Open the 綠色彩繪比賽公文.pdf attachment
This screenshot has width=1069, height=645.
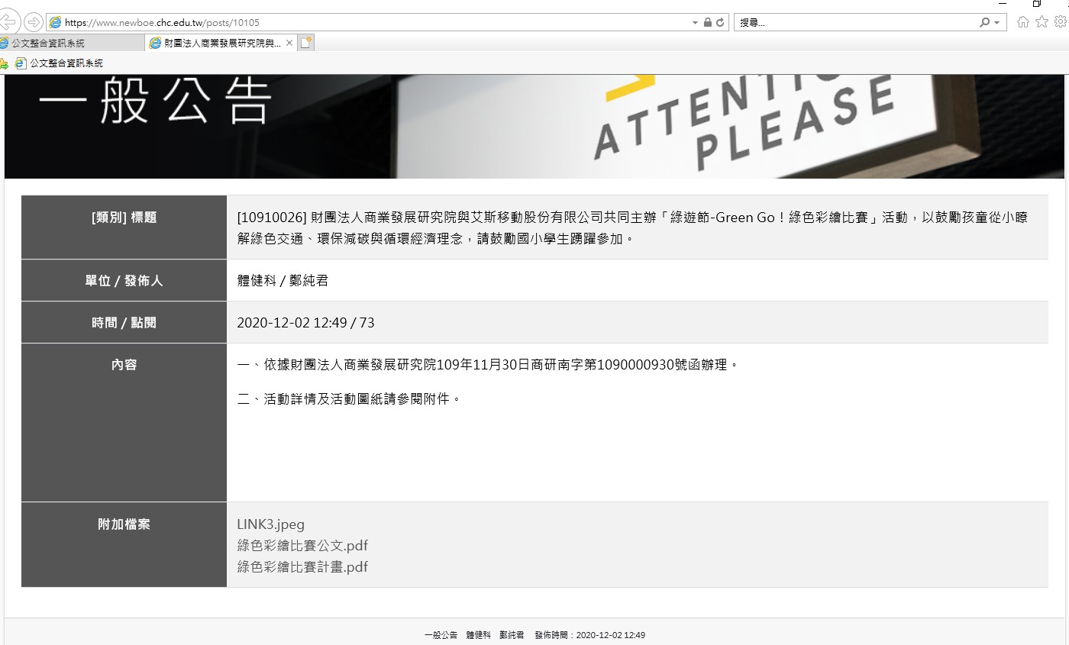pyautogui.click(x=302, y=546)
